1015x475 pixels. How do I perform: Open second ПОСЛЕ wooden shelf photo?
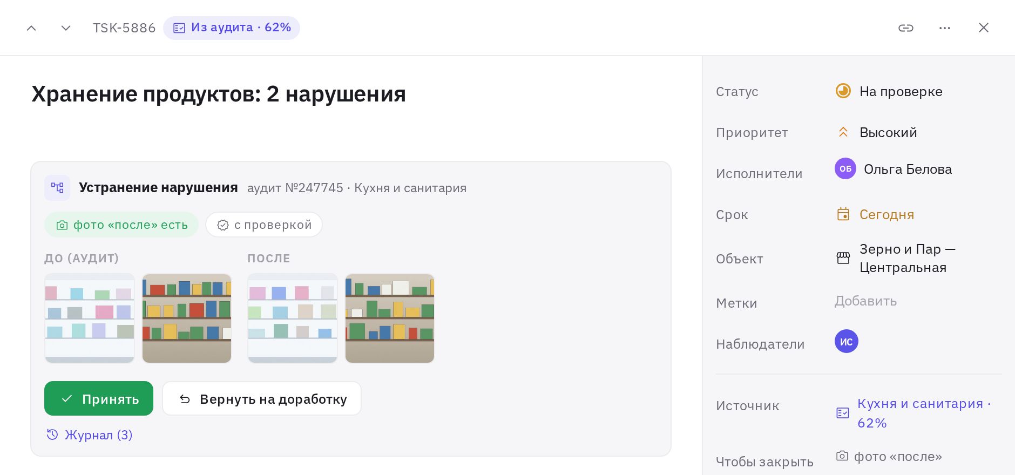coord(390,318)
